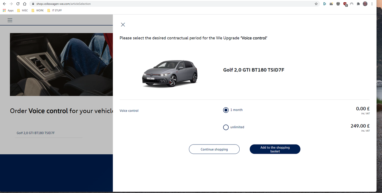View site security padlock info
This screenshot has height=193, width=382.
(33, 4)
